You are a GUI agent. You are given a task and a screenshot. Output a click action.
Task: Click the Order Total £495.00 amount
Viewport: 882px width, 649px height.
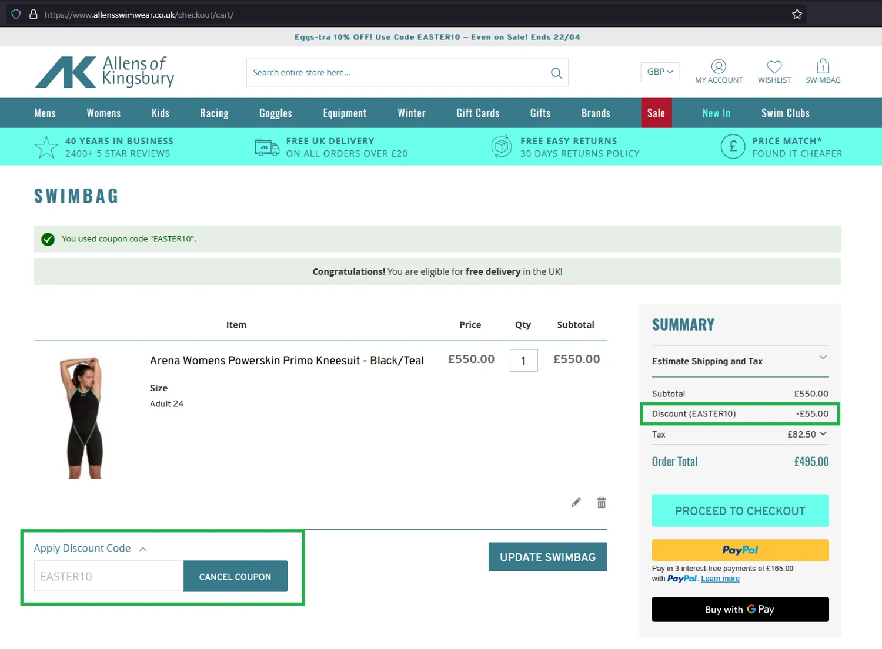tap(811, 462)
